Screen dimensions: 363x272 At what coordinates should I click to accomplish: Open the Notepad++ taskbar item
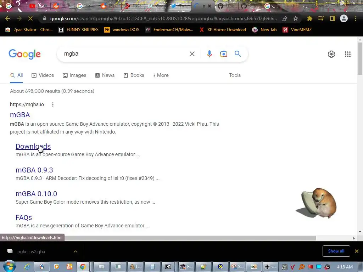point(203,267)
